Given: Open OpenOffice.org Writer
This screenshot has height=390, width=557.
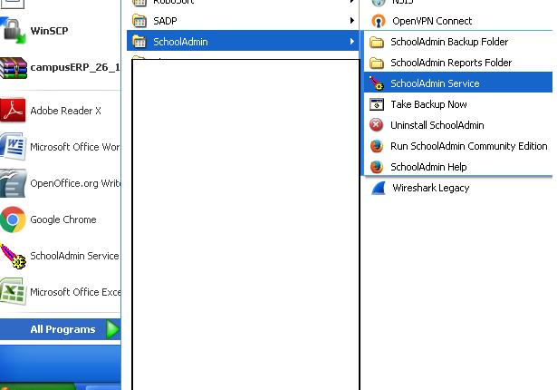Looking at the screenshot, I should pyautogui.click(x=74, y=183).
